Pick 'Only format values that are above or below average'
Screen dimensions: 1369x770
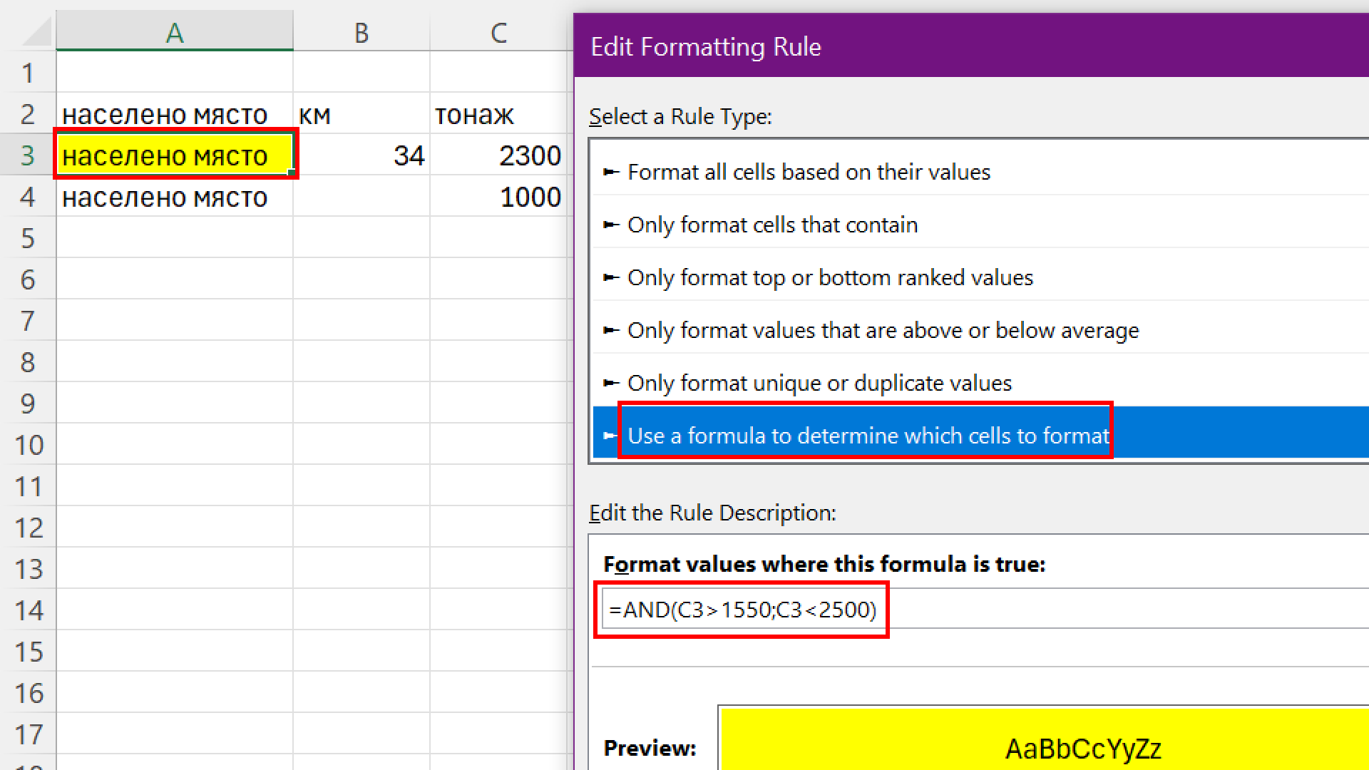[883, 330]
